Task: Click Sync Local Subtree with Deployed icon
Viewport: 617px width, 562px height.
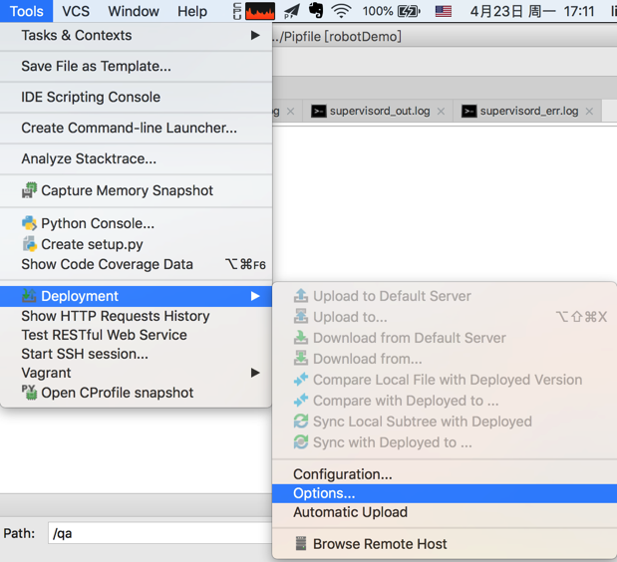Action: click(x=301, y=421)
